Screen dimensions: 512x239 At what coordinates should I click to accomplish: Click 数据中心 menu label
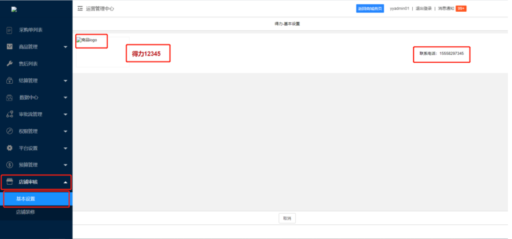[29, 97]
